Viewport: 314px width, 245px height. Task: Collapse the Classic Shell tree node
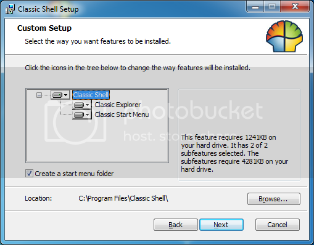[x=39, y=95]
